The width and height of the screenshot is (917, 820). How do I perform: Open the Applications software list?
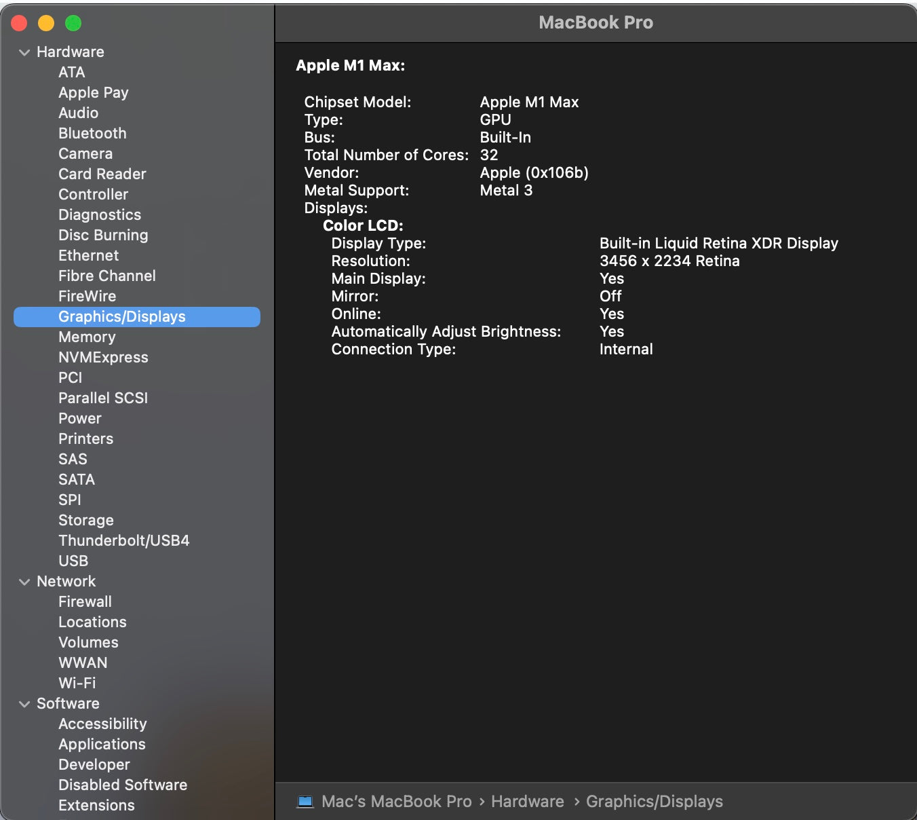(102, 745)
